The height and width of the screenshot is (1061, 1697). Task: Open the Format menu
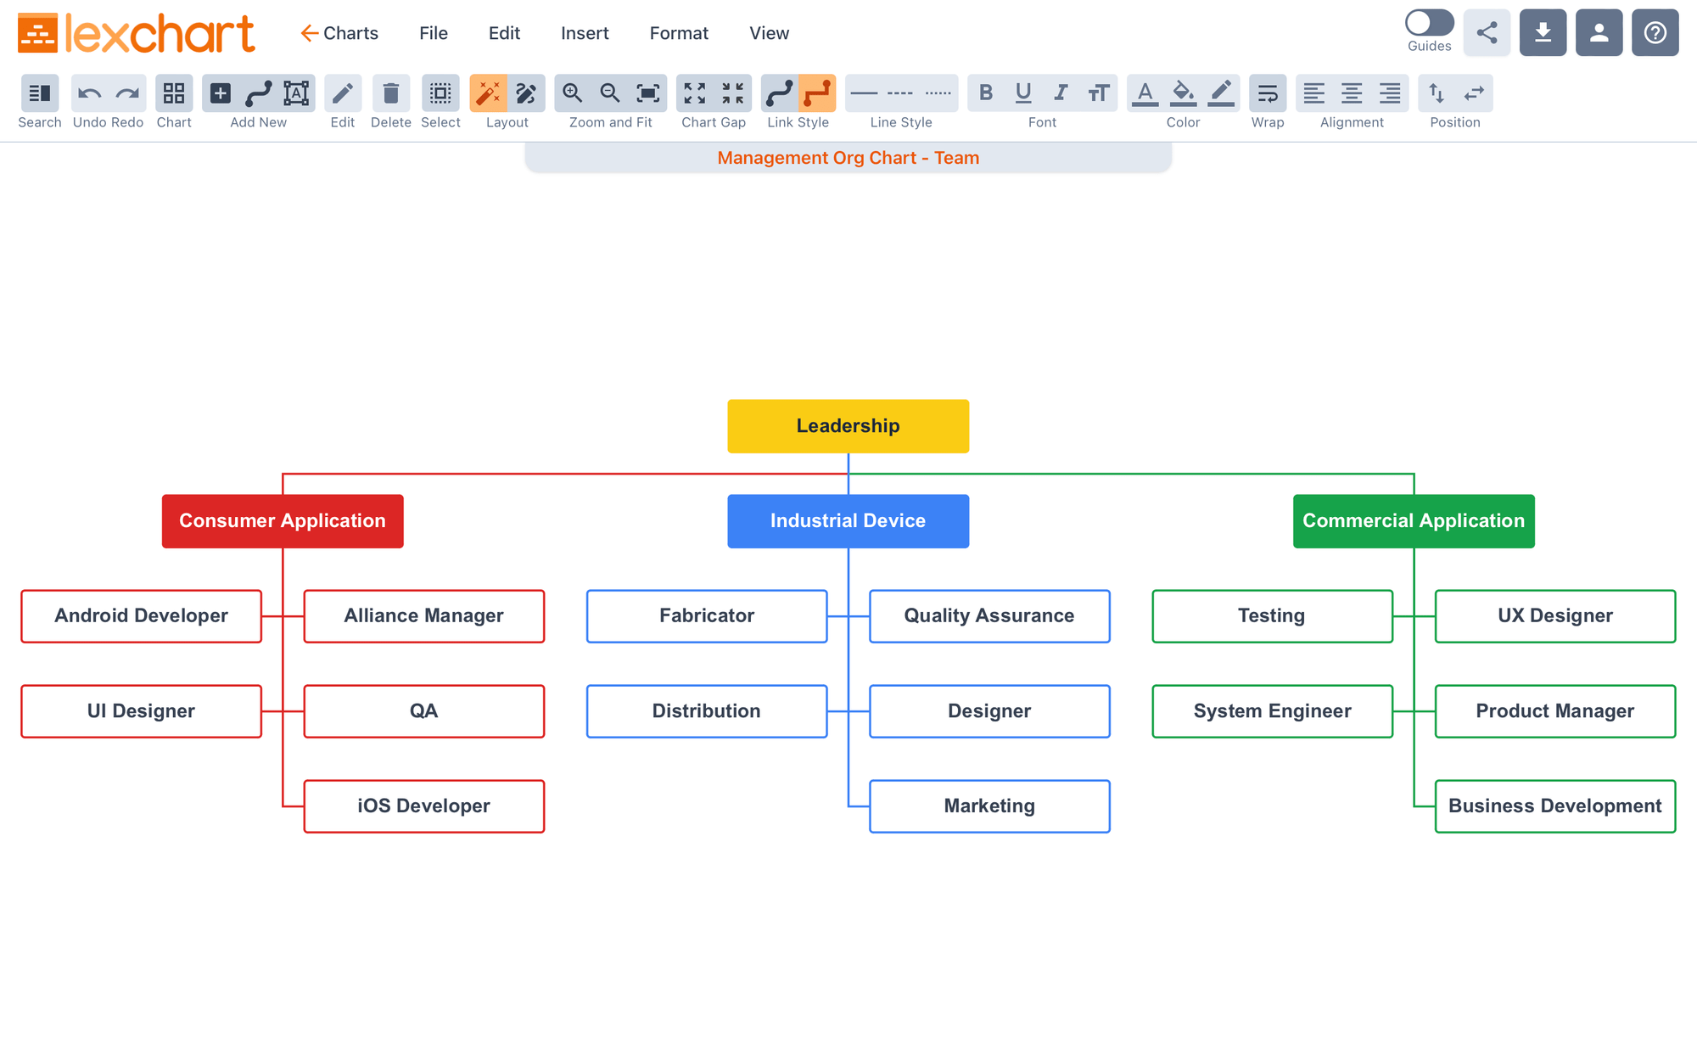[x=679, y=33]
